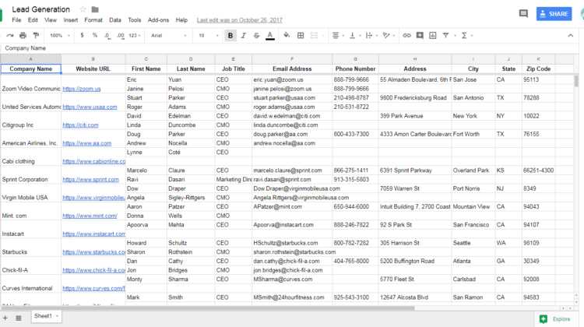Open the zoom 100% dropdown
Screen dimensions: 584x327
click(60, 35)
